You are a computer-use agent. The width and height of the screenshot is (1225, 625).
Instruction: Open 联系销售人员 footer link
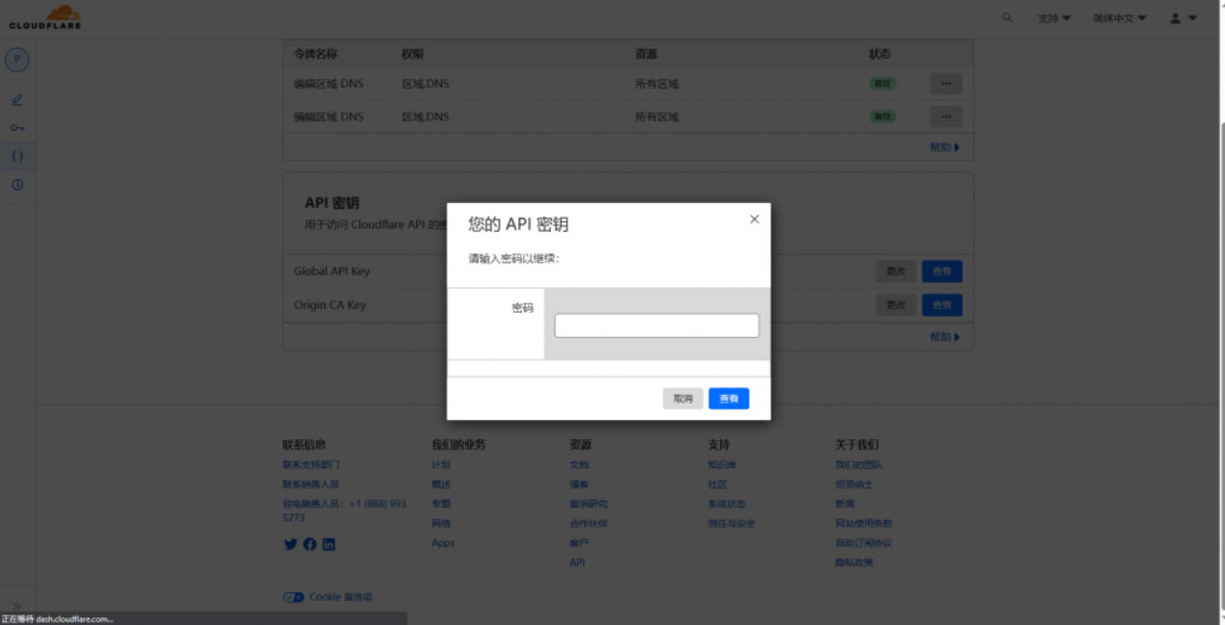311,484
